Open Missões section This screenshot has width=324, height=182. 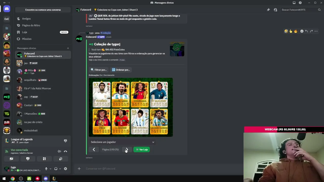tap(43, 39)
